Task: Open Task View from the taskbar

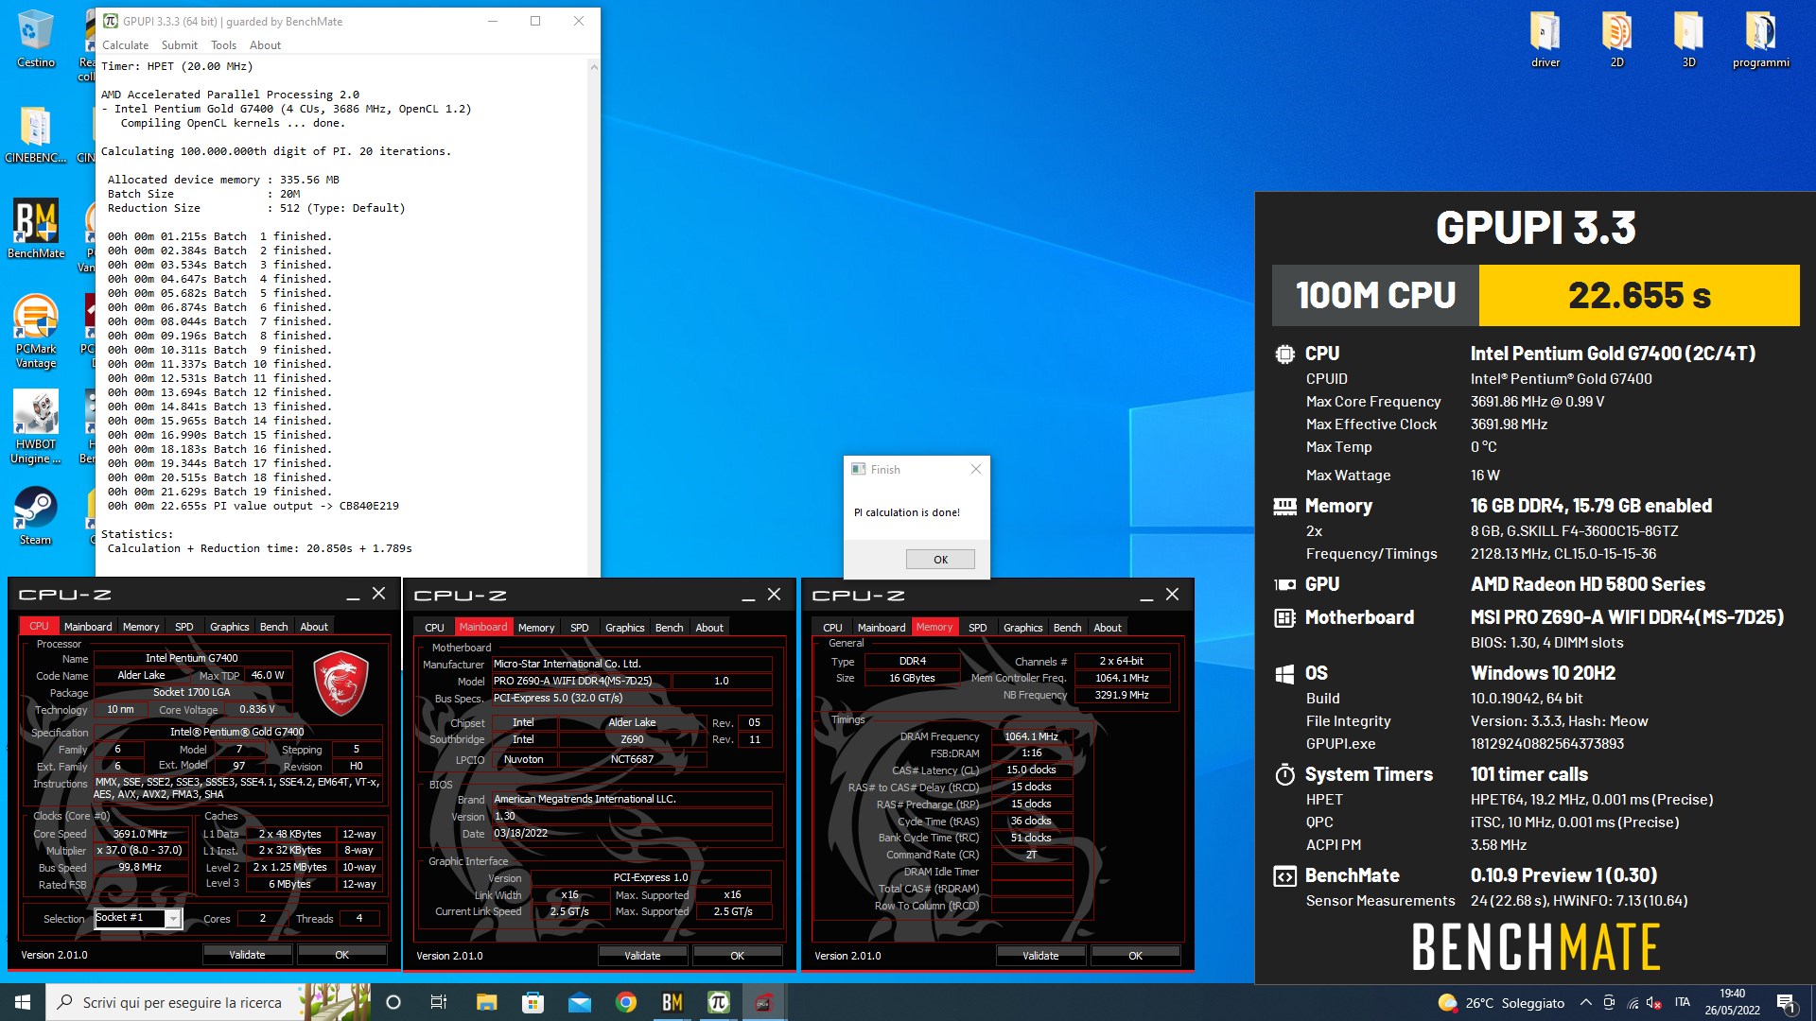Action: [x=439, y=1002]
